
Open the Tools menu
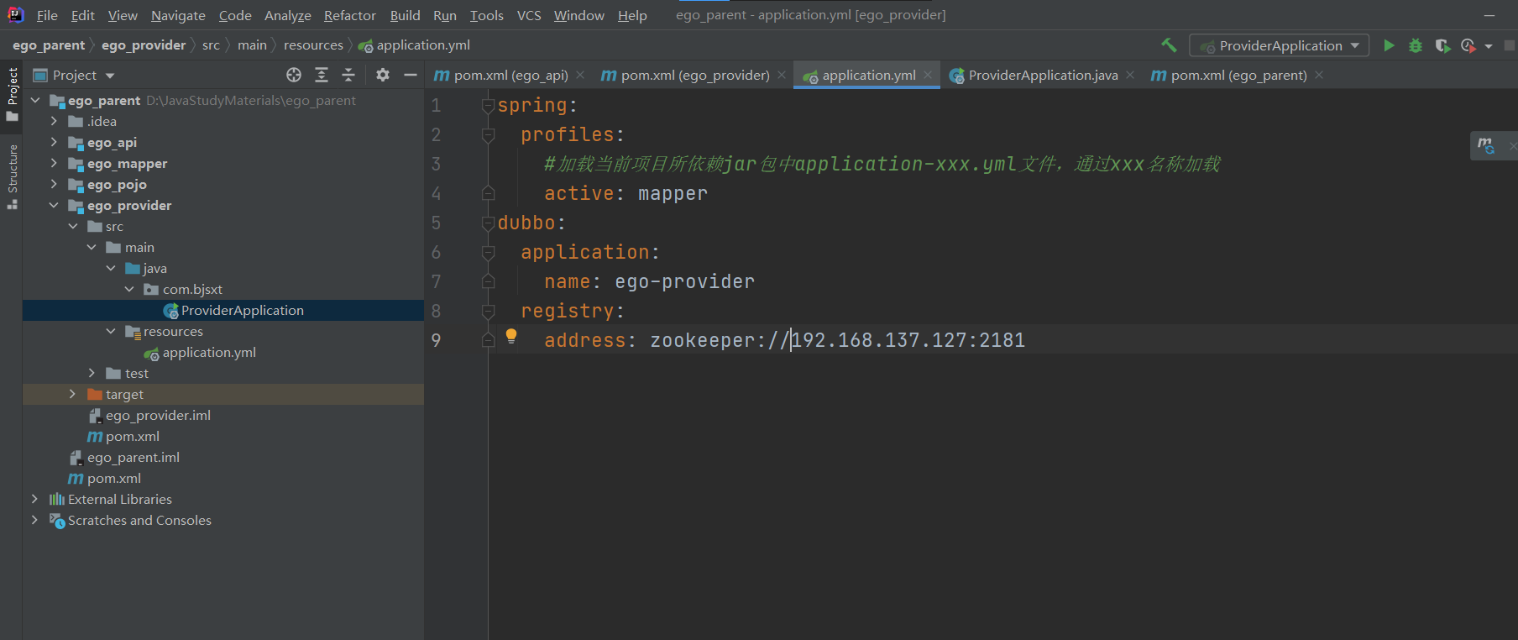(486, 15)
